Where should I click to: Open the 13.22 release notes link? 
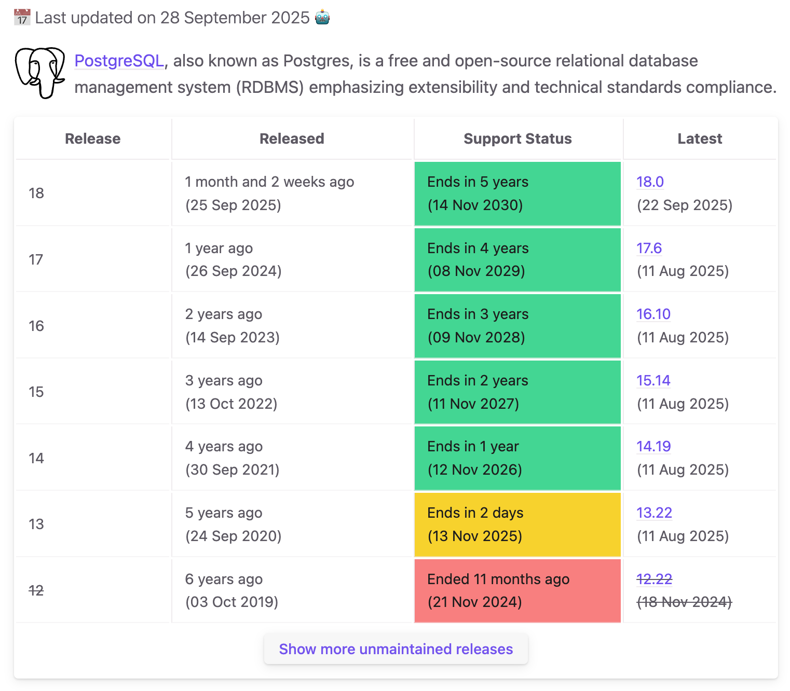(x=654, y=513)
